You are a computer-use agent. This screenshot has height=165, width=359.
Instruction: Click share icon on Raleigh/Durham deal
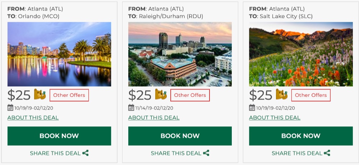tap(206, 153)
